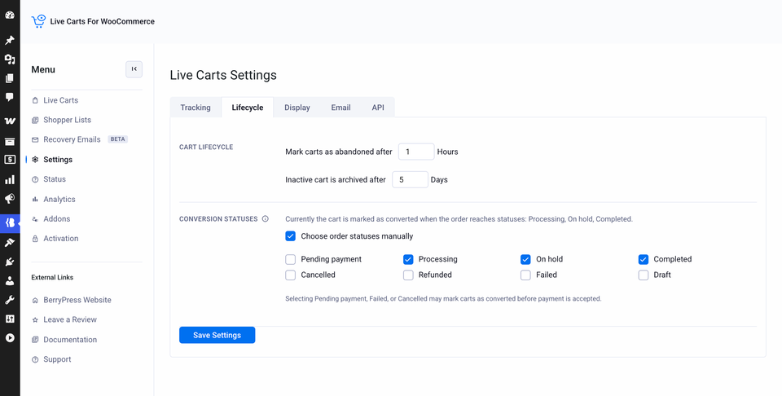Check the Failed status
The height and width of the screenshot is (396, 782).
[x=525, y=275]
